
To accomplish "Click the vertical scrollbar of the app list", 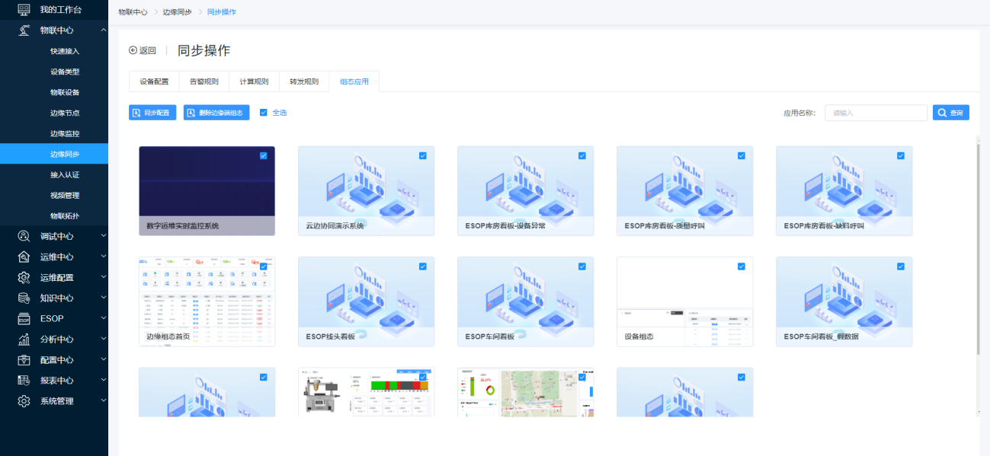I will 978,244.
